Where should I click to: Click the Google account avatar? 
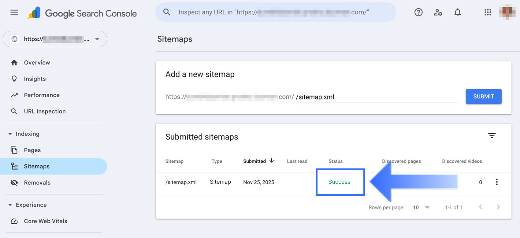[x=507, y=13]
